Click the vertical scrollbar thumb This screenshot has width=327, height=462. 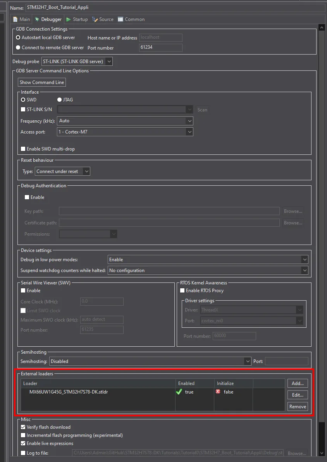322,227
